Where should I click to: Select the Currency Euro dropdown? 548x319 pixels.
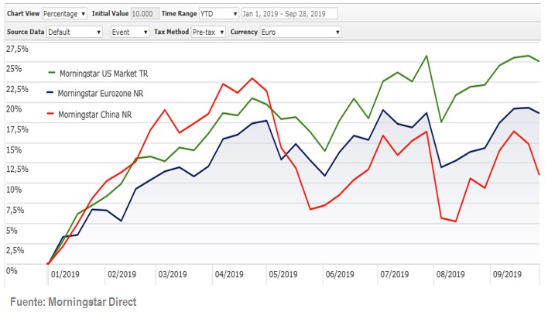point(300,33)
